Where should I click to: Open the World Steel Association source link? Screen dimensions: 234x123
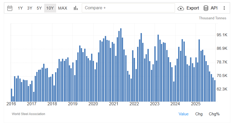point(28,114)
